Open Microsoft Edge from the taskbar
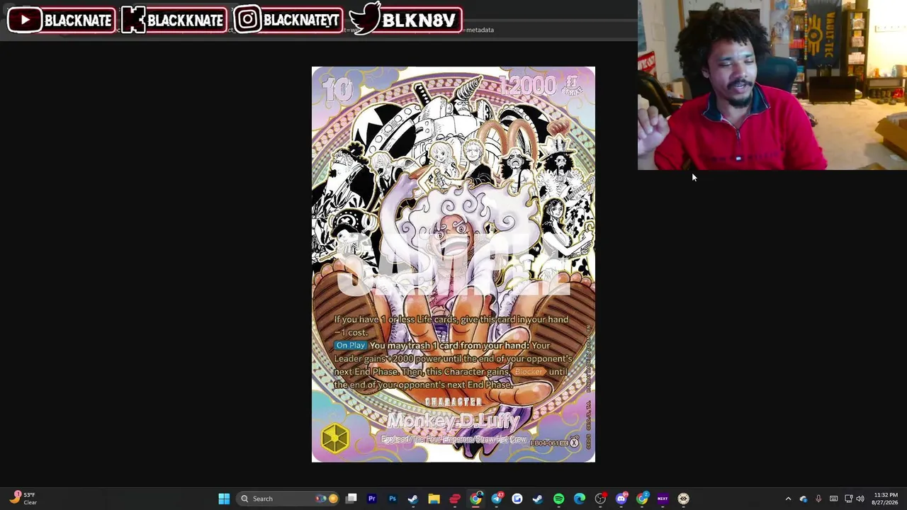 coord(580,499)
